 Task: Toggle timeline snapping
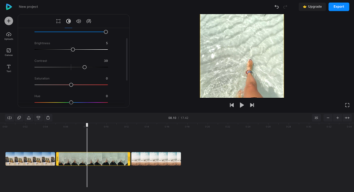(x=316, y=118)
